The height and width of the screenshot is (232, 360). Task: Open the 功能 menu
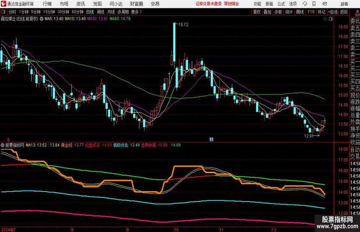tap(258, 4)
